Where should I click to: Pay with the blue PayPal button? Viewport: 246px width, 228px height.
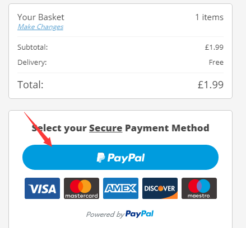120,158
